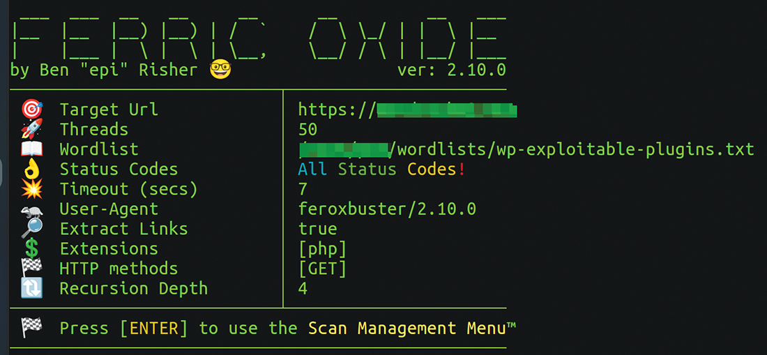Select the Extract Links label
The height and width of the screenshot is (355, 767).
(123, 229)
